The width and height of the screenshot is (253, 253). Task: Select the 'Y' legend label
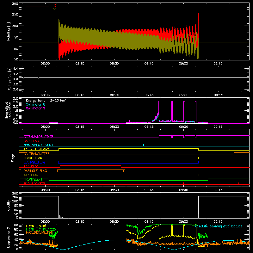tap(55, 10)
